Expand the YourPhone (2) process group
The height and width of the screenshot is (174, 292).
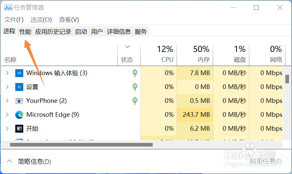[7, 101]
